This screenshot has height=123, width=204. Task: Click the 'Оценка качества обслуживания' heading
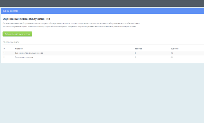(26, 19)
